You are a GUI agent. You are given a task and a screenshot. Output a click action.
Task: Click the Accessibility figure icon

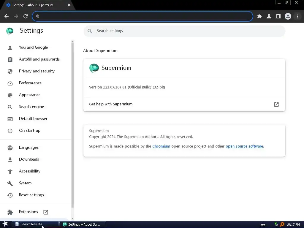pyautogui.click(x=10, y=171)
